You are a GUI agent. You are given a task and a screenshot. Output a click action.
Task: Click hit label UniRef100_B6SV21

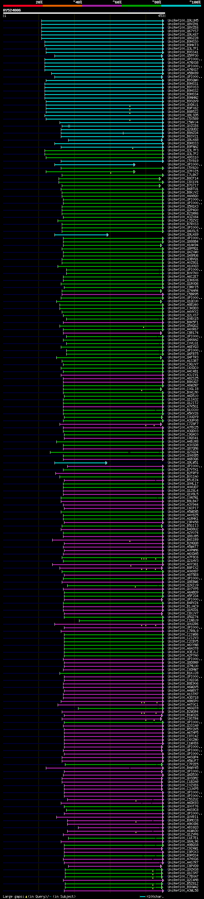183,136
